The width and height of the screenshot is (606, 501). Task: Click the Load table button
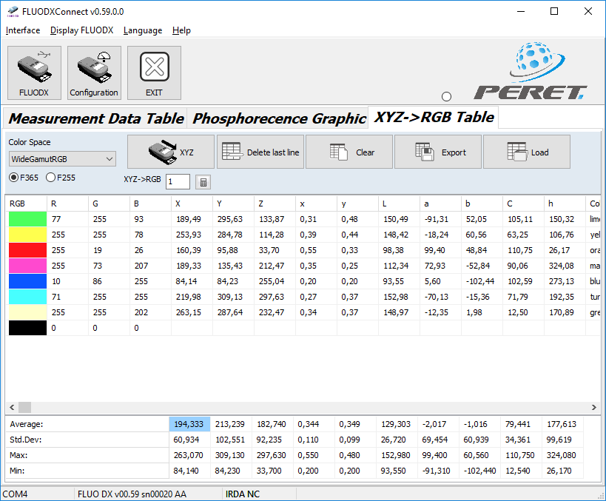(x=526, y=152)
